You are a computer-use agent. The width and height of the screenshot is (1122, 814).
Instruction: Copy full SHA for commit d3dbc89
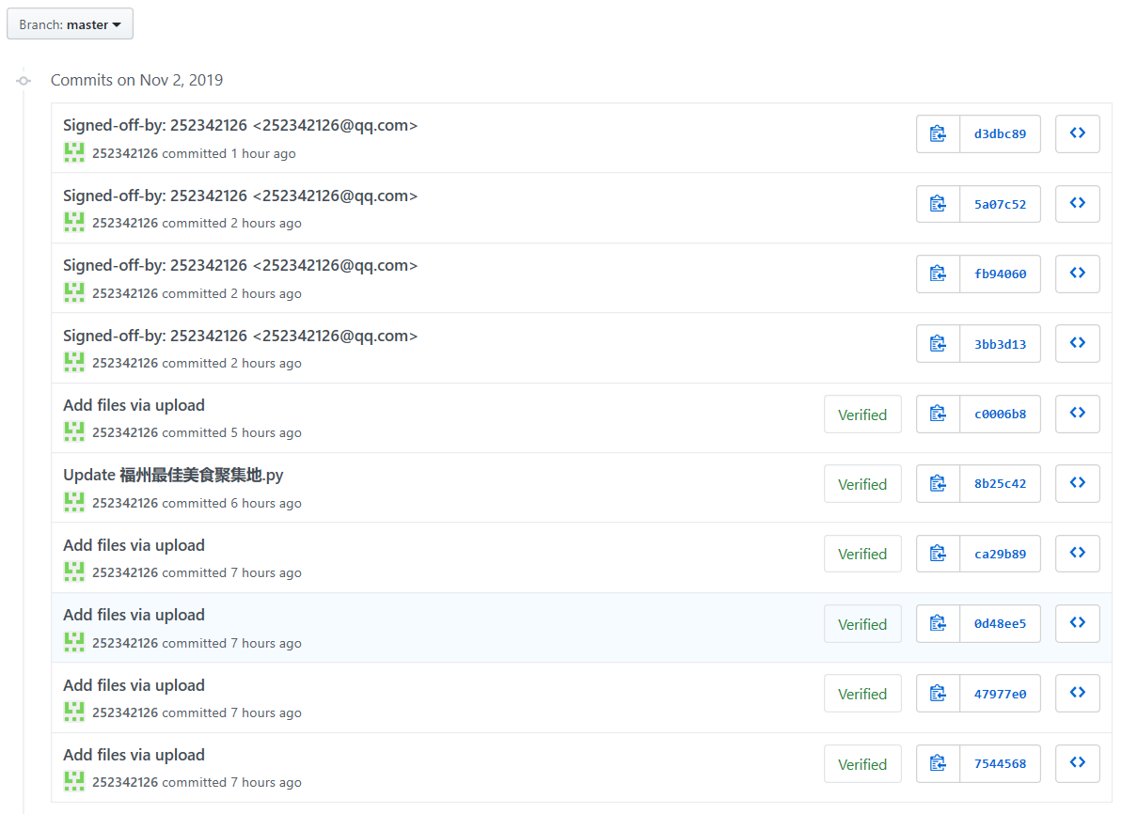pyautogui.click(x=938, y=133)
